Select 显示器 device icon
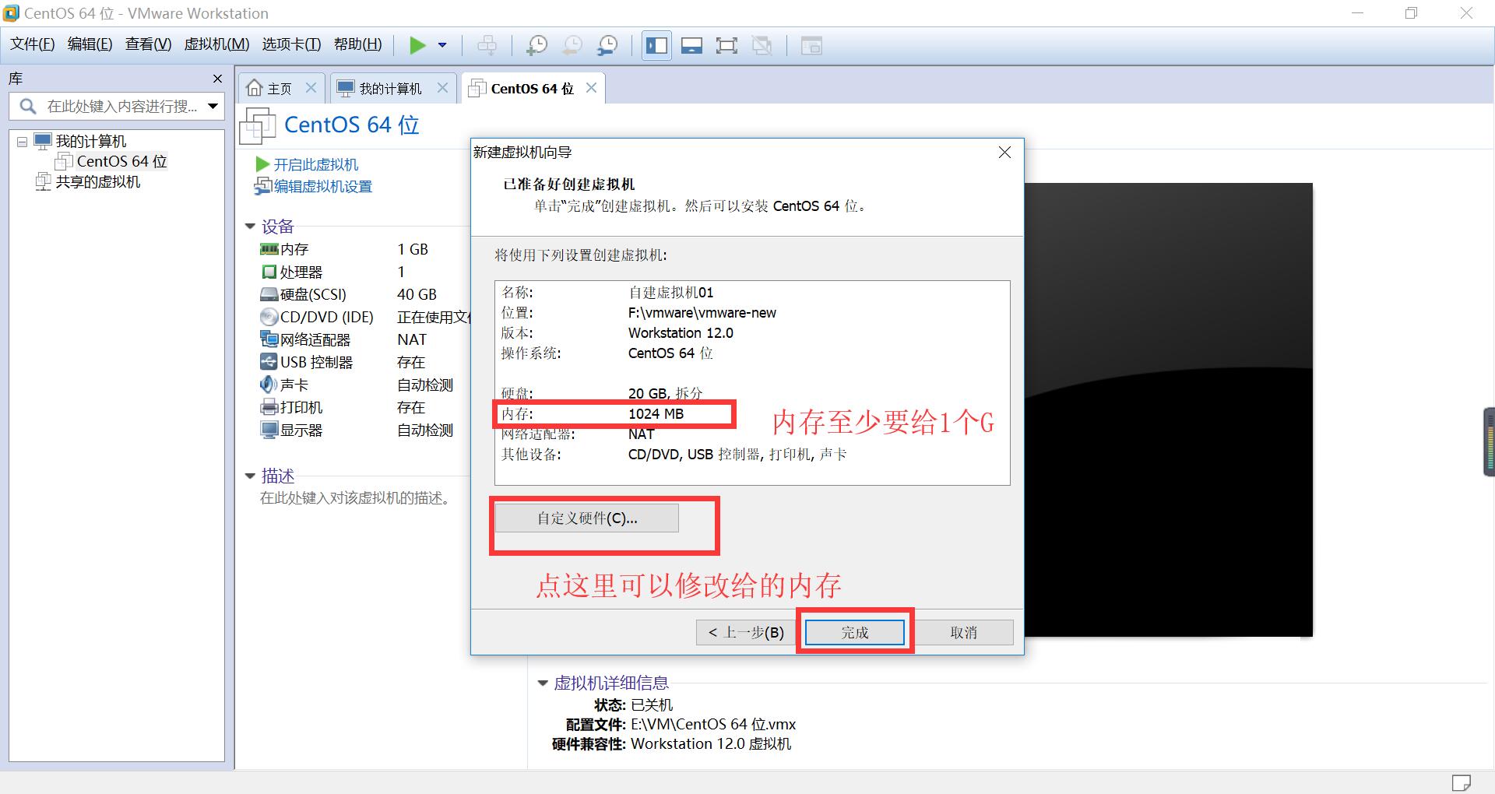This screenshot has width=1495, height=794. (x=269, y=430)
